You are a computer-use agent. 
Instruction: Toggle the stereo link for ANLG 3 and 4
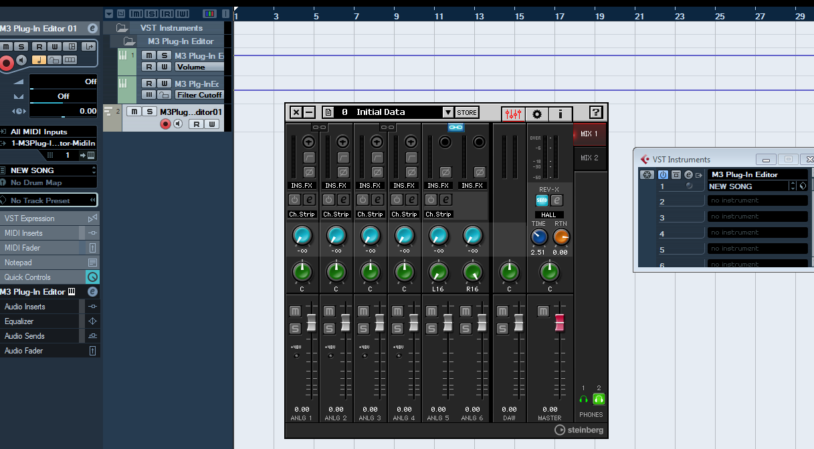click(x=387, y=127)
